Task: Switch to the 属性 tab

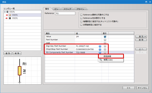Action: (x=47, y=9)
